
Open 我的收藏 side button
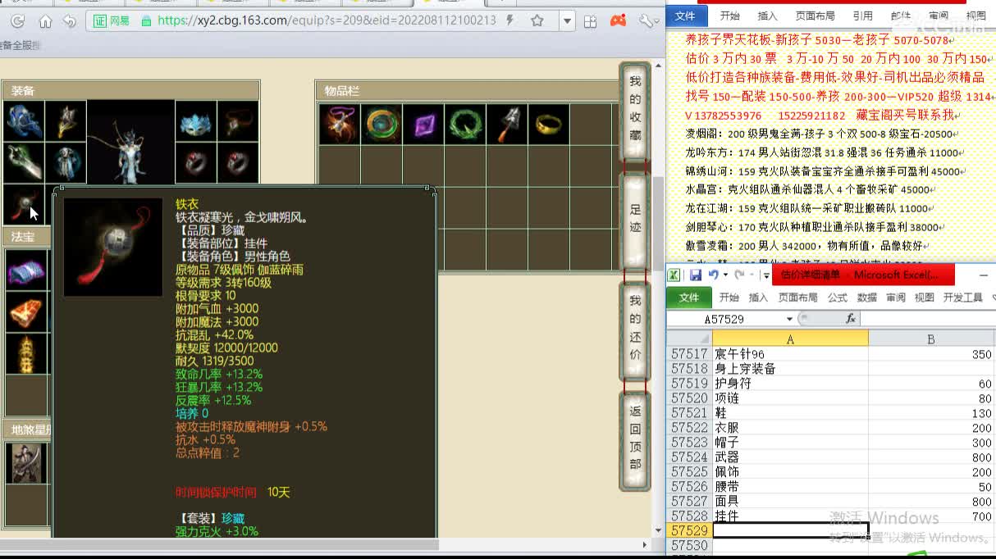point(635,111)
